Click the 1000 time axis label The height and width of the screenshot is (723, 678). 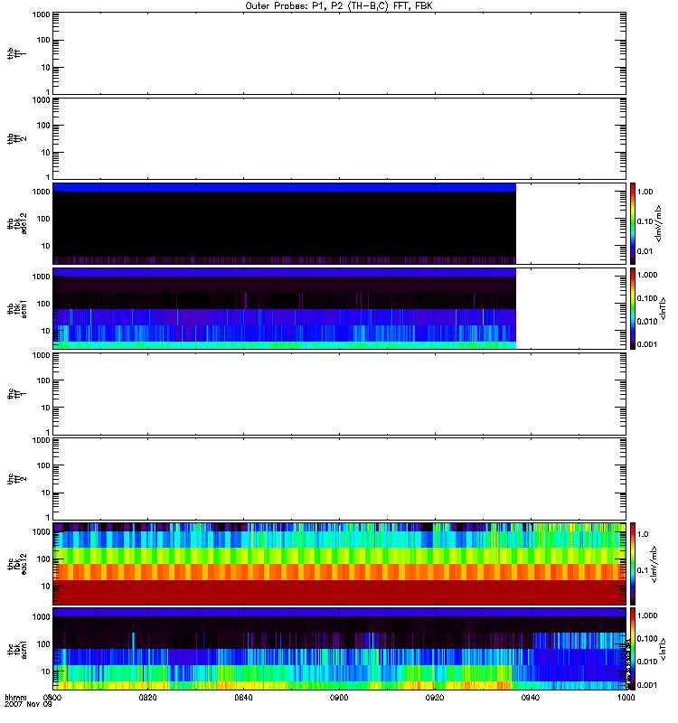tap(626, 697)
